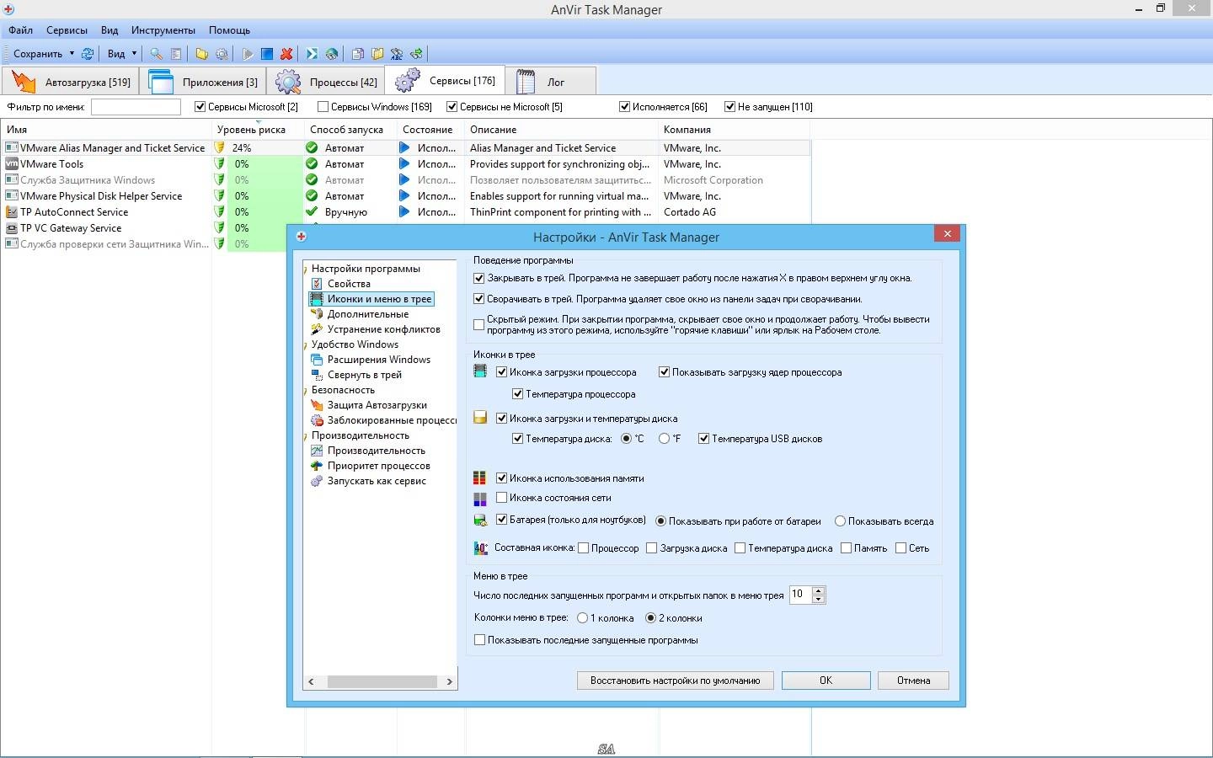Switch to Автозагрузка [519] tab
The width and height of the screenshot is (1213, 758).
pos(72,82)
